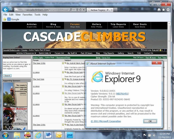Open © 2011 Microsoft Corporation link
Screen dimensions: 174x139
click(x=106, y=121)
